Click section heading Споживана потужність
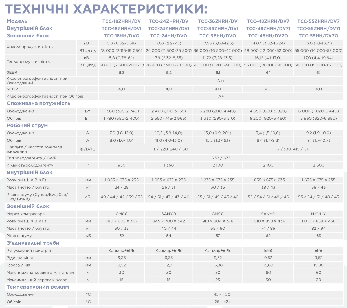This screenshot has width=347, height=308. 38,103
